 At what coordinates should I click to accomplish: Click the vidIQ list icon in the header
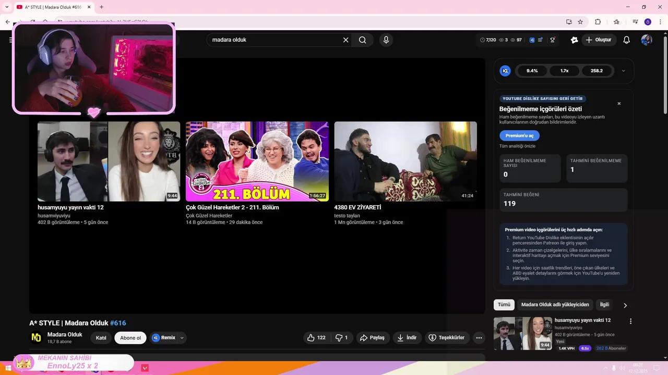[x=540, y=40]
